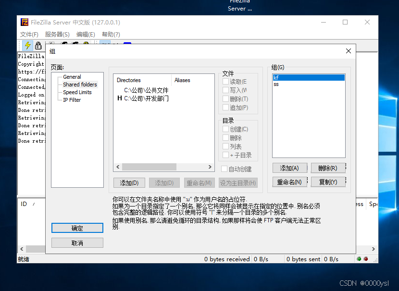Toggle the +子目录 checkbox

pyautogui.click(x=225, y=155)
